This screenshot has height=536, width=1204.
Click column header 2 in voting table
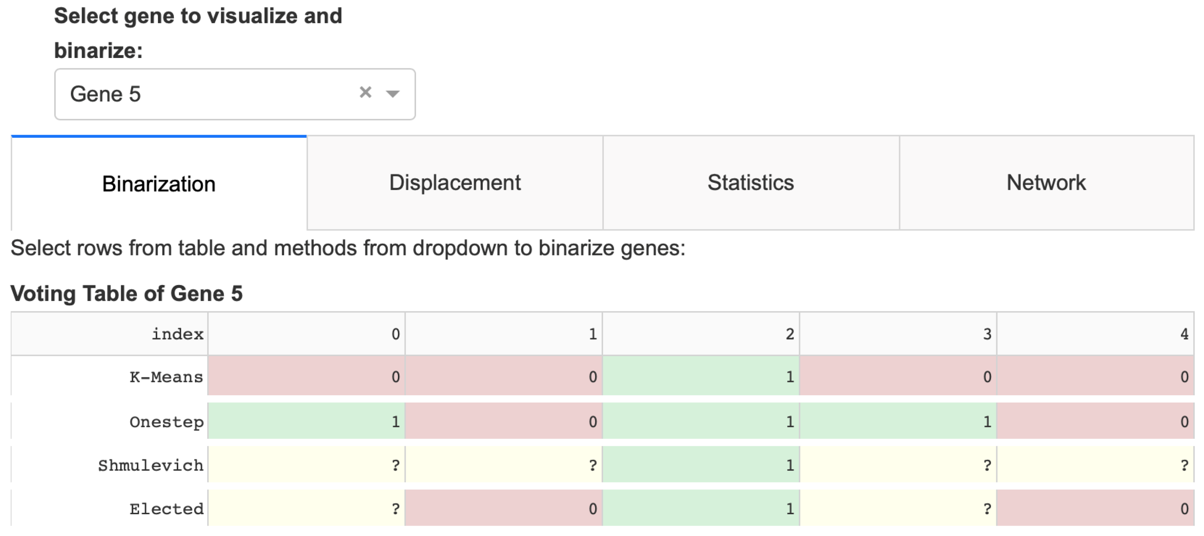701,334
